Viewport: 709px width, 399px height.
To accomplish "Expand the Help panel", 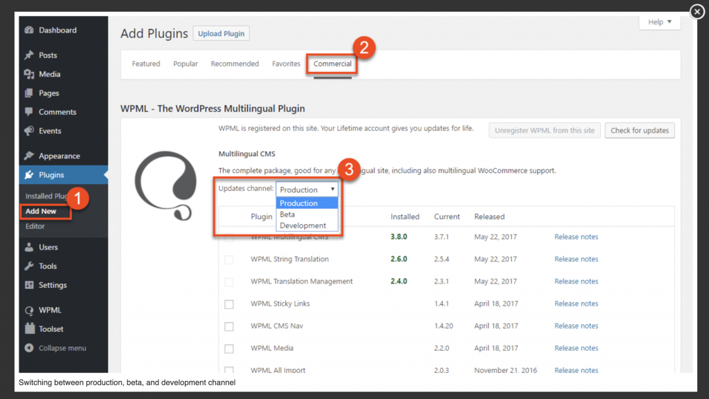I will coord(660,22).
